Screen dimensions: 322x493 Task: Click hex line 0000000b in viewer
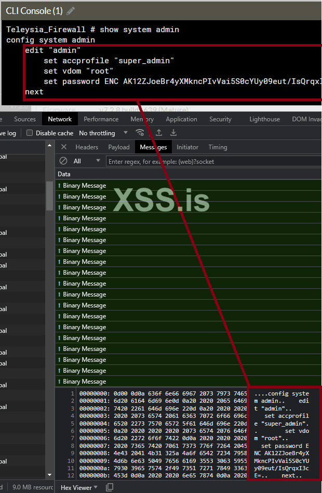pyautogui.click(x=163, y=475)
